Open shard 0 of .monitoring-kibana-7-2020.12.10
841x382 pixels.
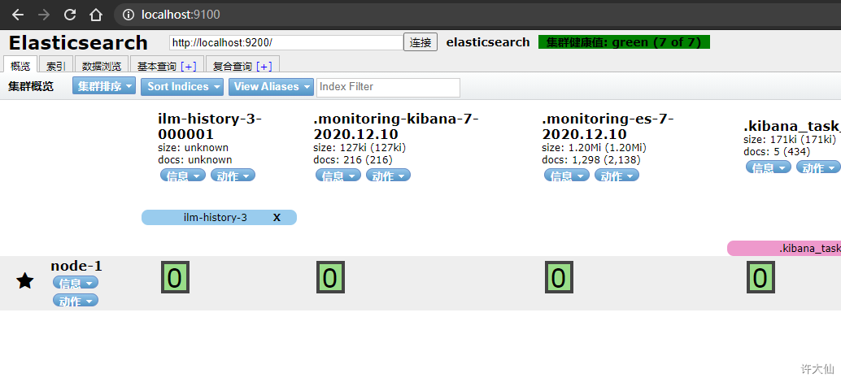(330, 277)
